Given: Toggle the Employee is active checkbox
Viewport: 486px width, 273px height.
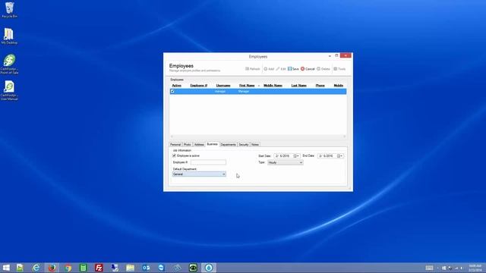Looking at the screenshot, I should tap(174, 155).
